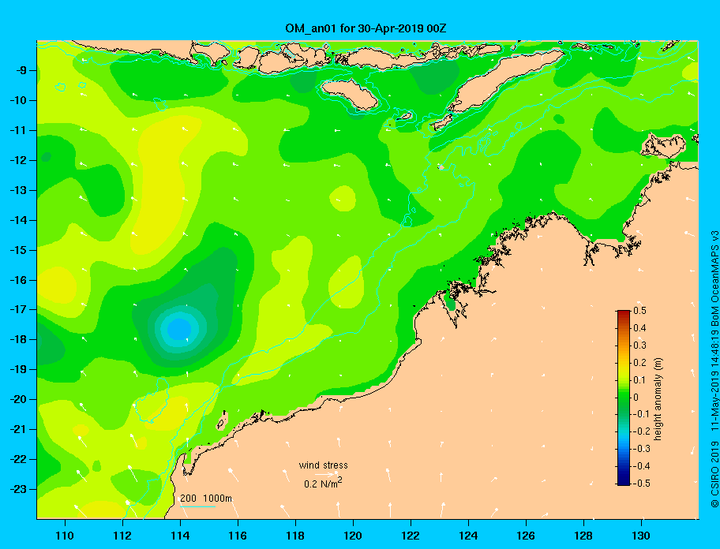Screen dimensions: 720x549
Task: Click the map title "OM_an01 for 30-Apr-2019 00Z"
Action: [x=366, y=29]
